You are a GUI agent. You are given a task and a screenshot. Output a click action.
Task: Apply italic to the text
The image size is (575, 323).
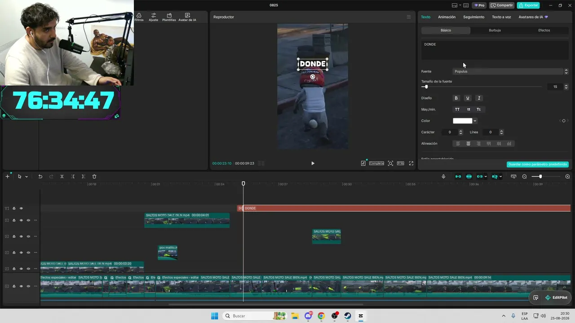479,98
